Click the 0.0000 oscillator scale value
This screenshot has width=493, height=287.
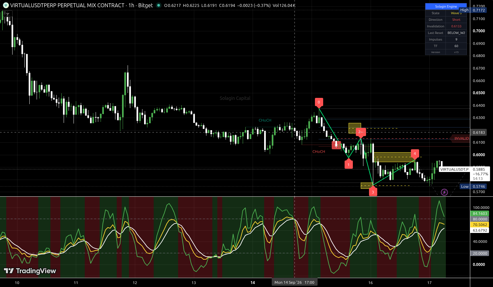tap(479, 265)
